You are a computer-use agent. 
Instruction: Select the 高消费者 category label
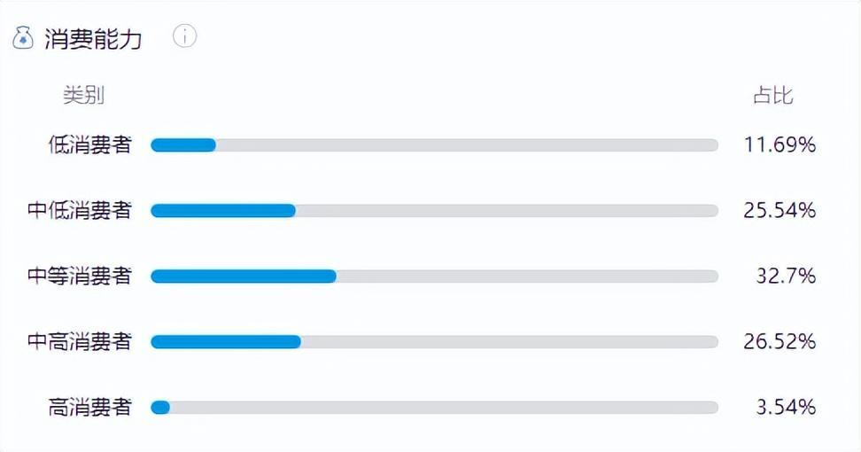90,407
